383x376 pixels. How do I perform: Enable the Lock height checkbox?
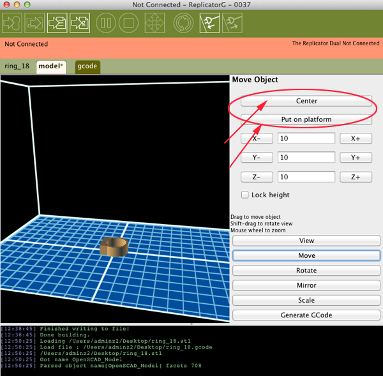pos(244,195)
